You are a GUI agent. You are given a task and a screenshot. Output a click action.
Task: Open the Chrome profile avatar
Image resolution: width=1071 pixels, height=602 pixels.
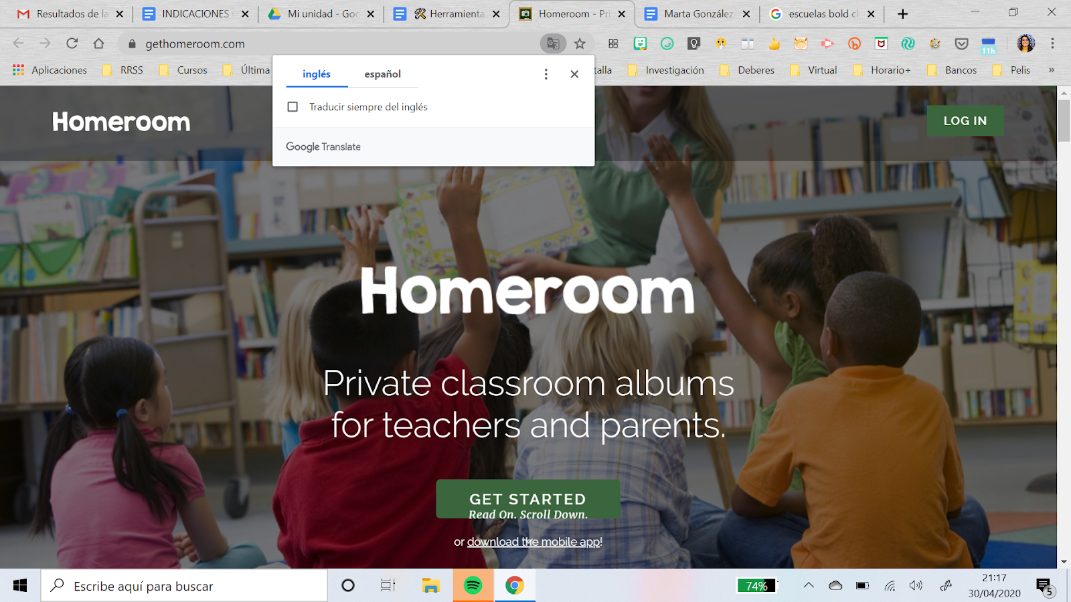pyautogui.click(x=1025, y=43)
